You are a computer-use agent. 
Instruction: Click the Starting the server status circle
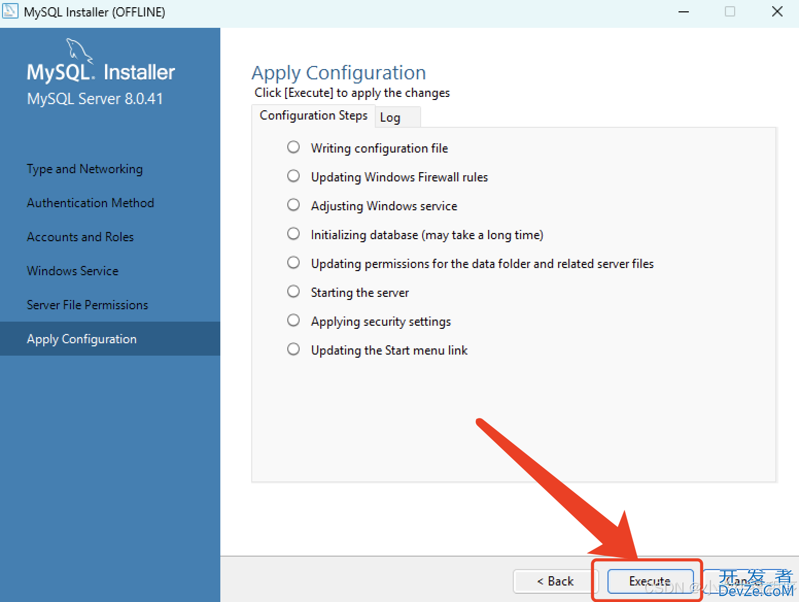293,292
